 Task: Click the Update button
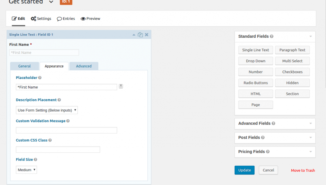[244, 170]
